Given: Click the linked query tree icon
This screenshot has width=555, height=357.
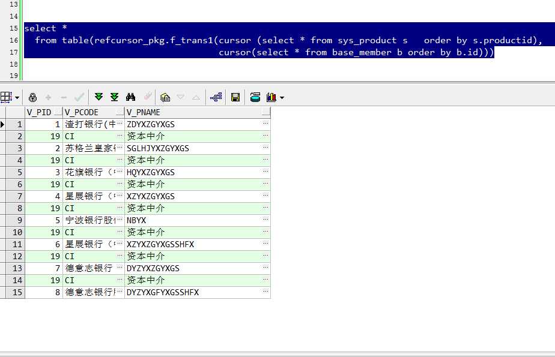Looking at the screenshot, I should coord(216,97).
